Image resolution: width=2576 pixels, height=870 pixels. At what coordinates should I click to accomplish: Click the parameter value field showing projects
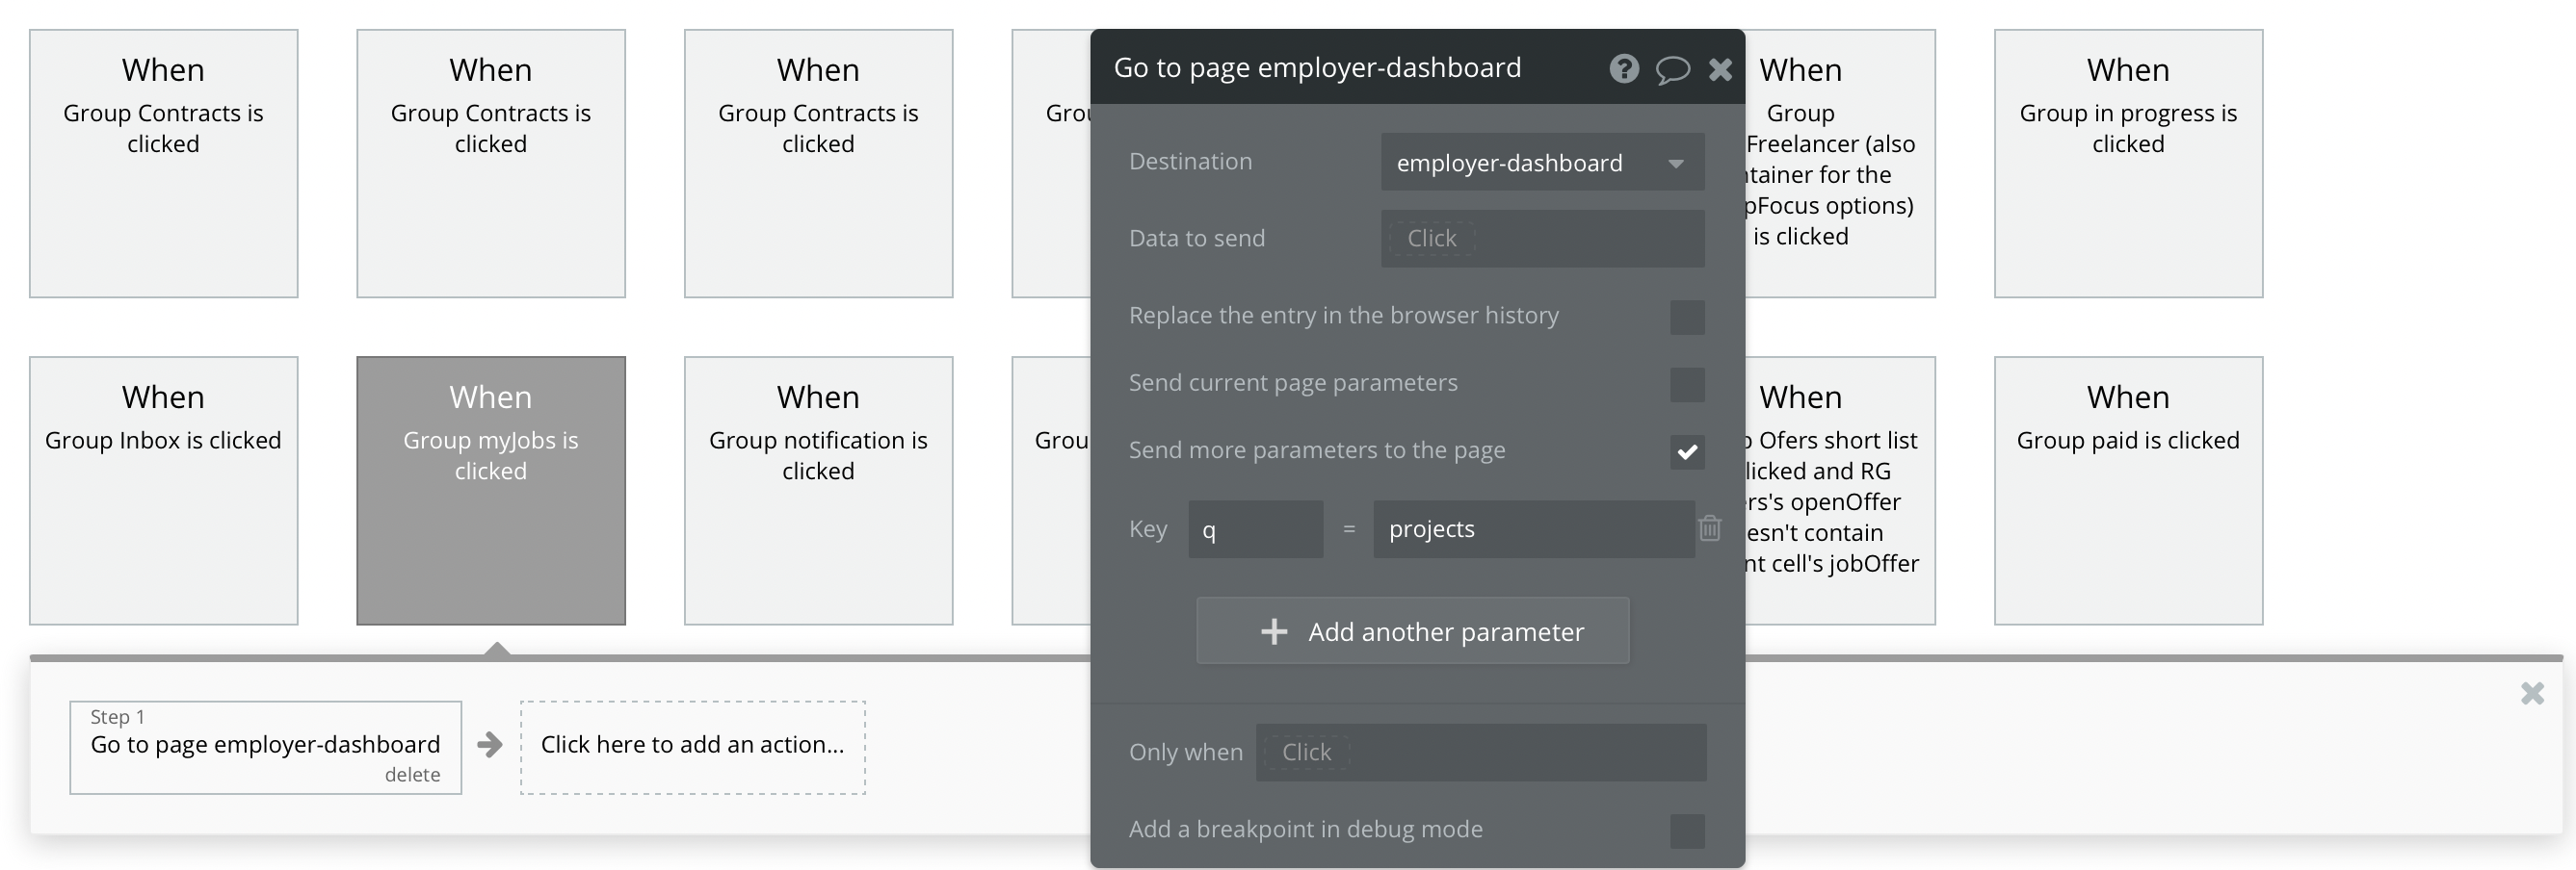click(x=1532, y=529)
